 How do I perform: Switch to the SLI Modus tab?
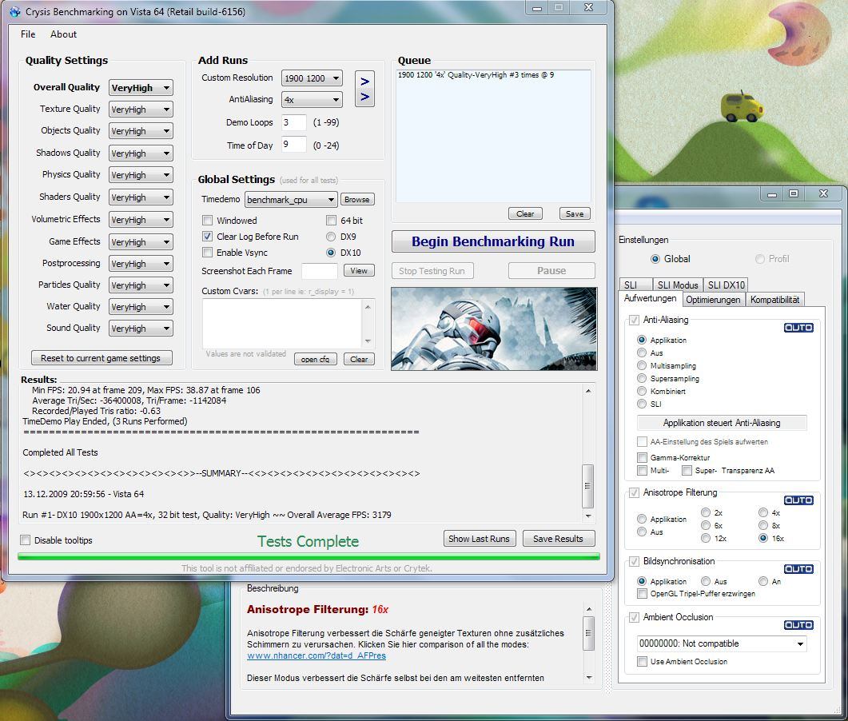678,285
